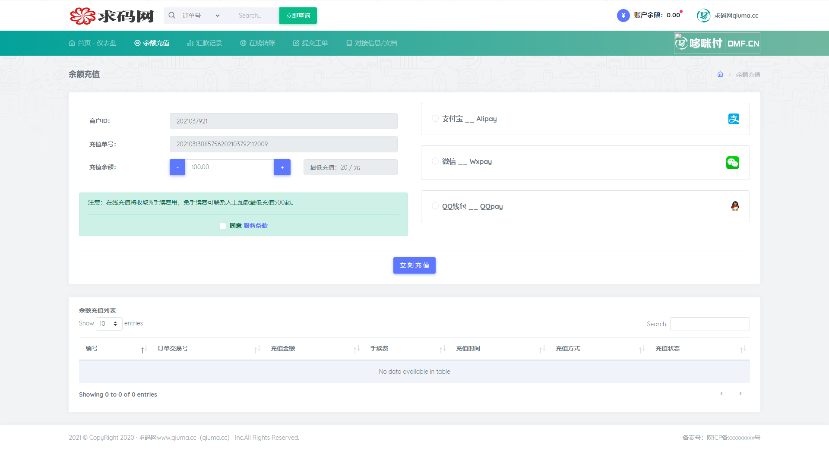The image size is (829, 451).
Task: Click the yen account balance icon
Action: [x=623, y=16]
